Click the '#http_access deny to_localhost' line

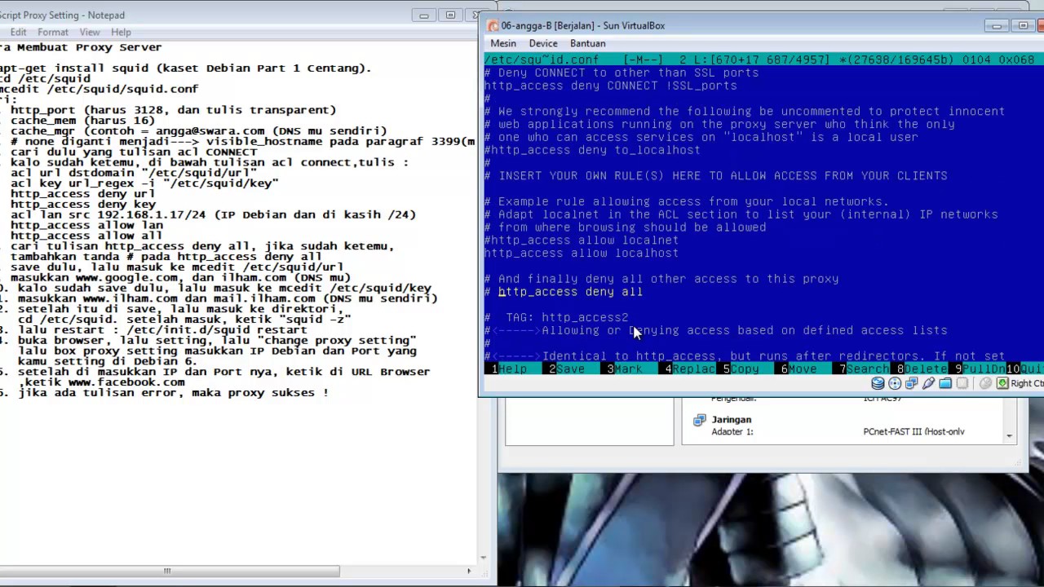[592, 150]
